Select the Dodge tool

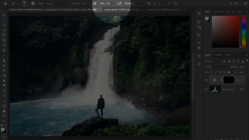coord(4,86)
